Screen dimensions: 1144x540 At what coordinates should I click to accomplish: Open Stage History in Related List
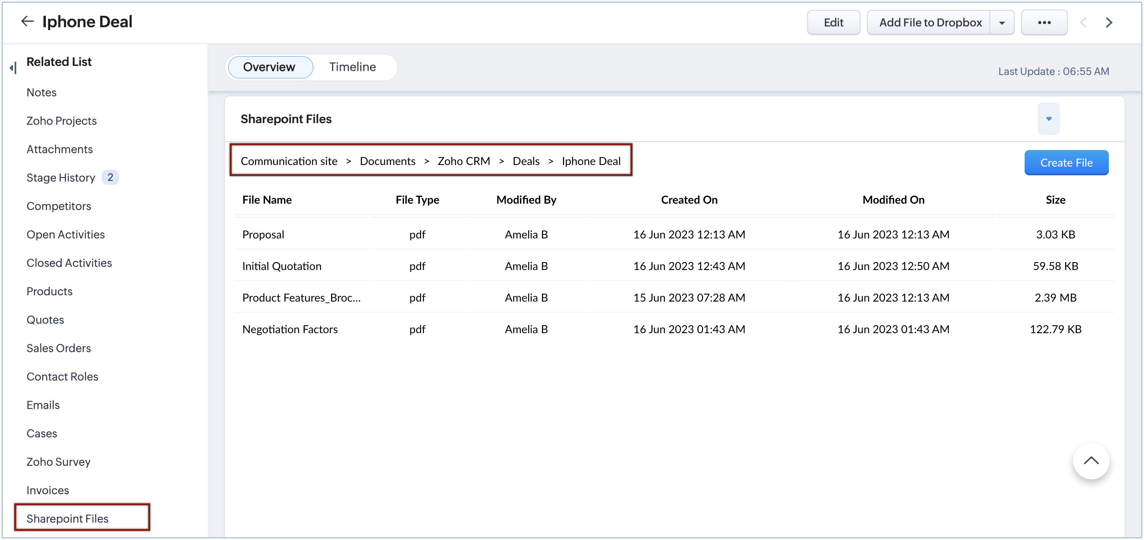click(x=61, y=178)
